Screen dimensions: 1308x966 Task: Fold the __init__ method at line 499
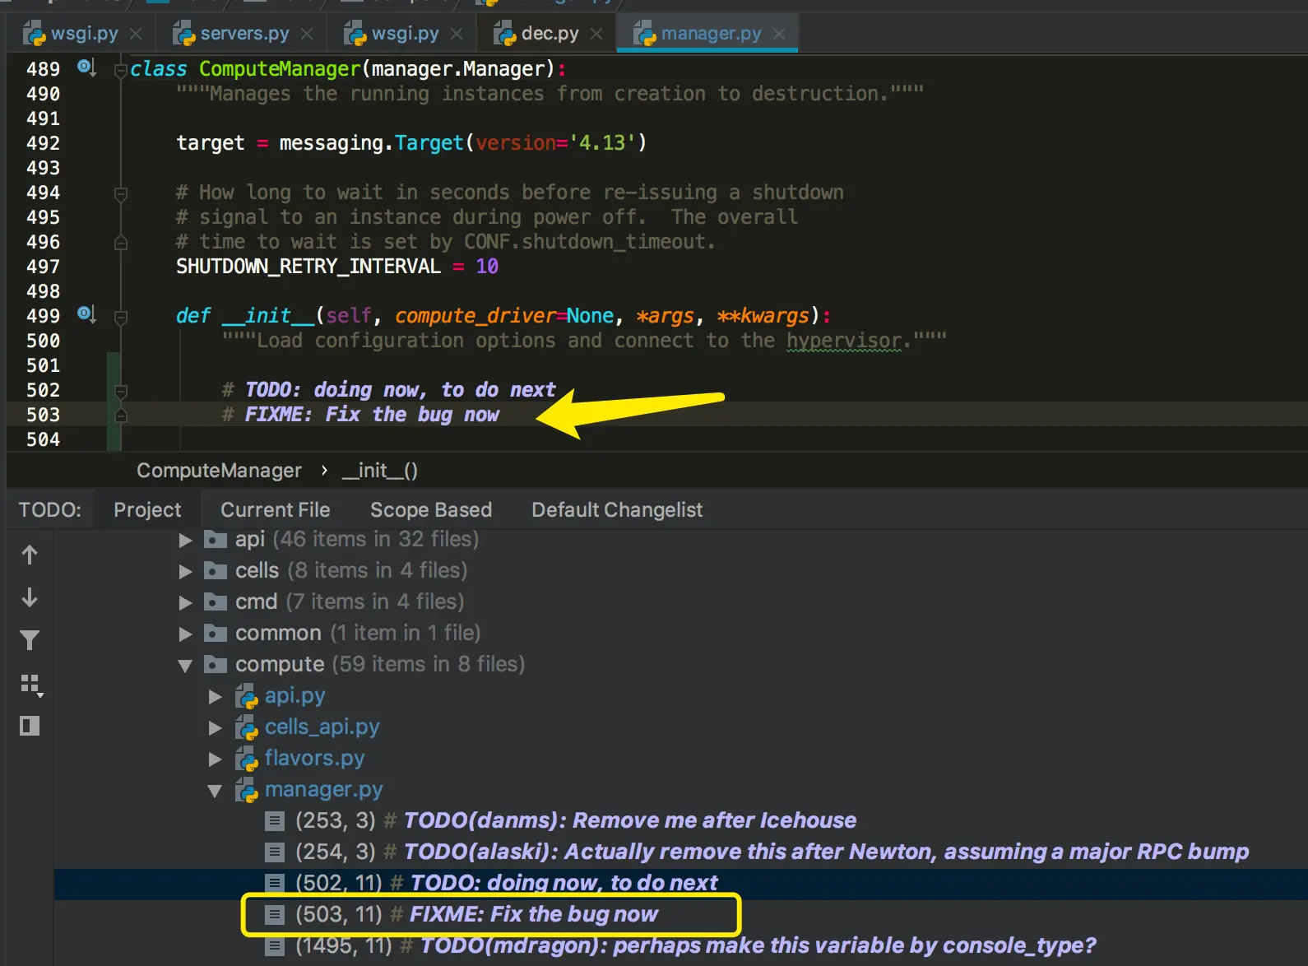[x=121, y=317]
